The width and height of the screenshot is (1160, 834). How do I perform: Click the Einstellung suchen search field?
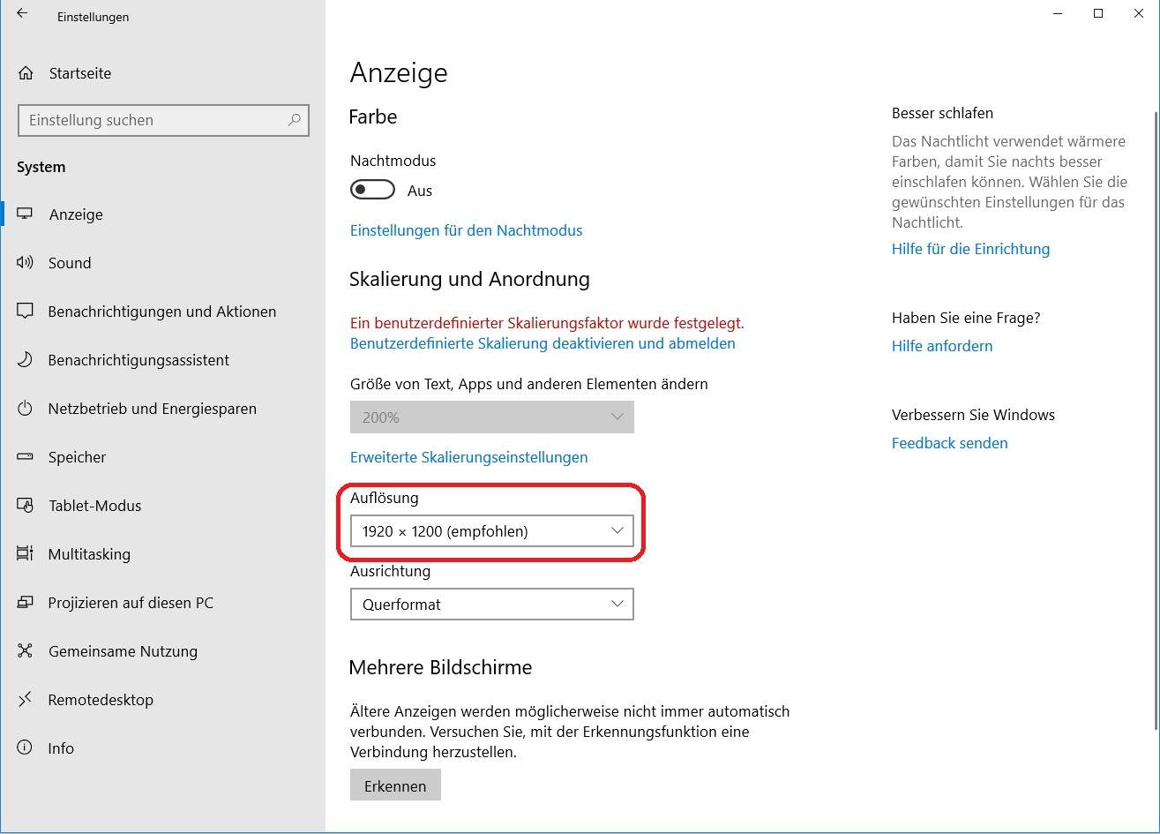[163, 120]
